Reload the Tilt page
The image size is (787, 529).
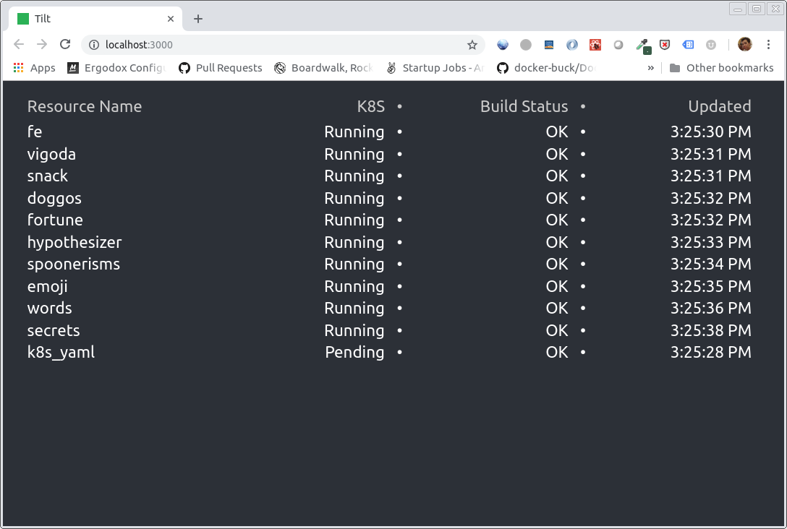65,44
